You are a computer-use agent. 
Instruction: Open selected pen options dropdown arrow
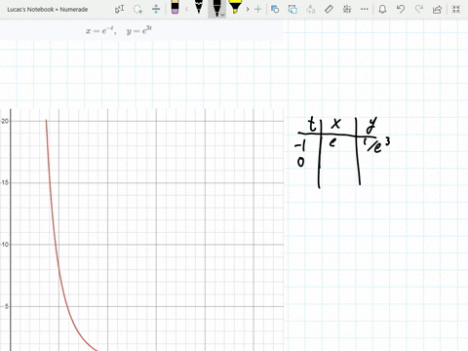[222, 15]
